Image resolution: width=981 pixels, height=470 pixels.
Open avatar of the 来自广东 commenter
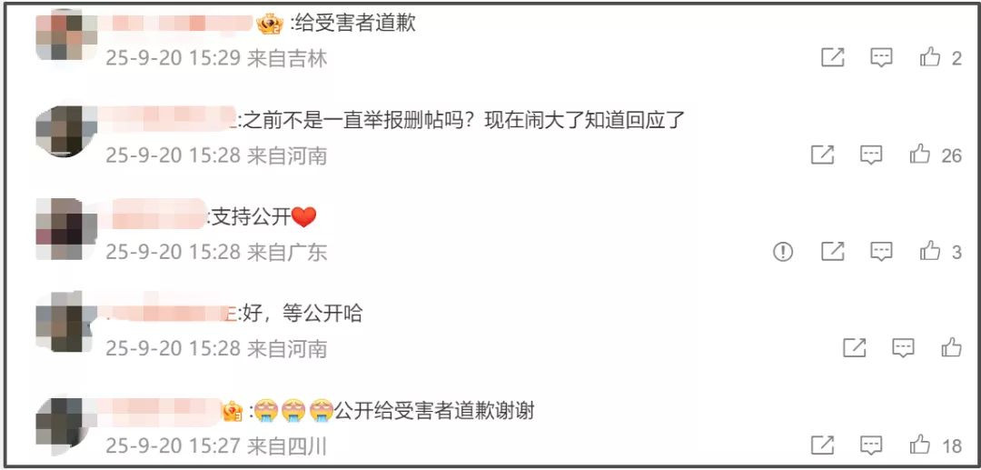[66, 229]
